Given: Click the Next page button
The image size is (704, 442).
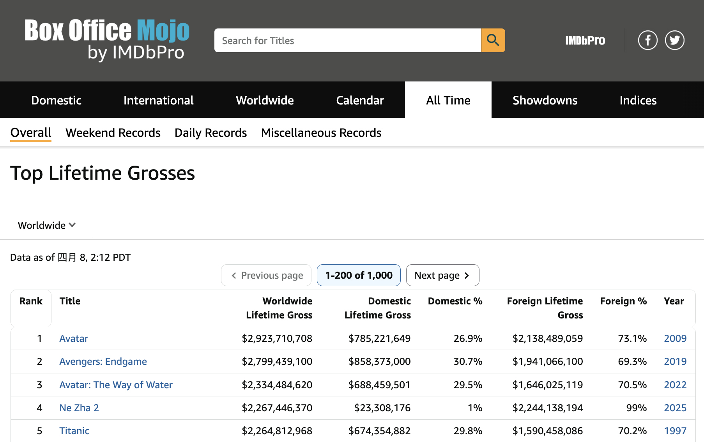Looking at the screenshot, I should pos(442,275).
